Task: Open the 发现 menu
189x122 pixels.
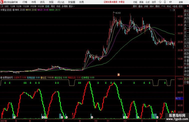Action: pos(51,2)
